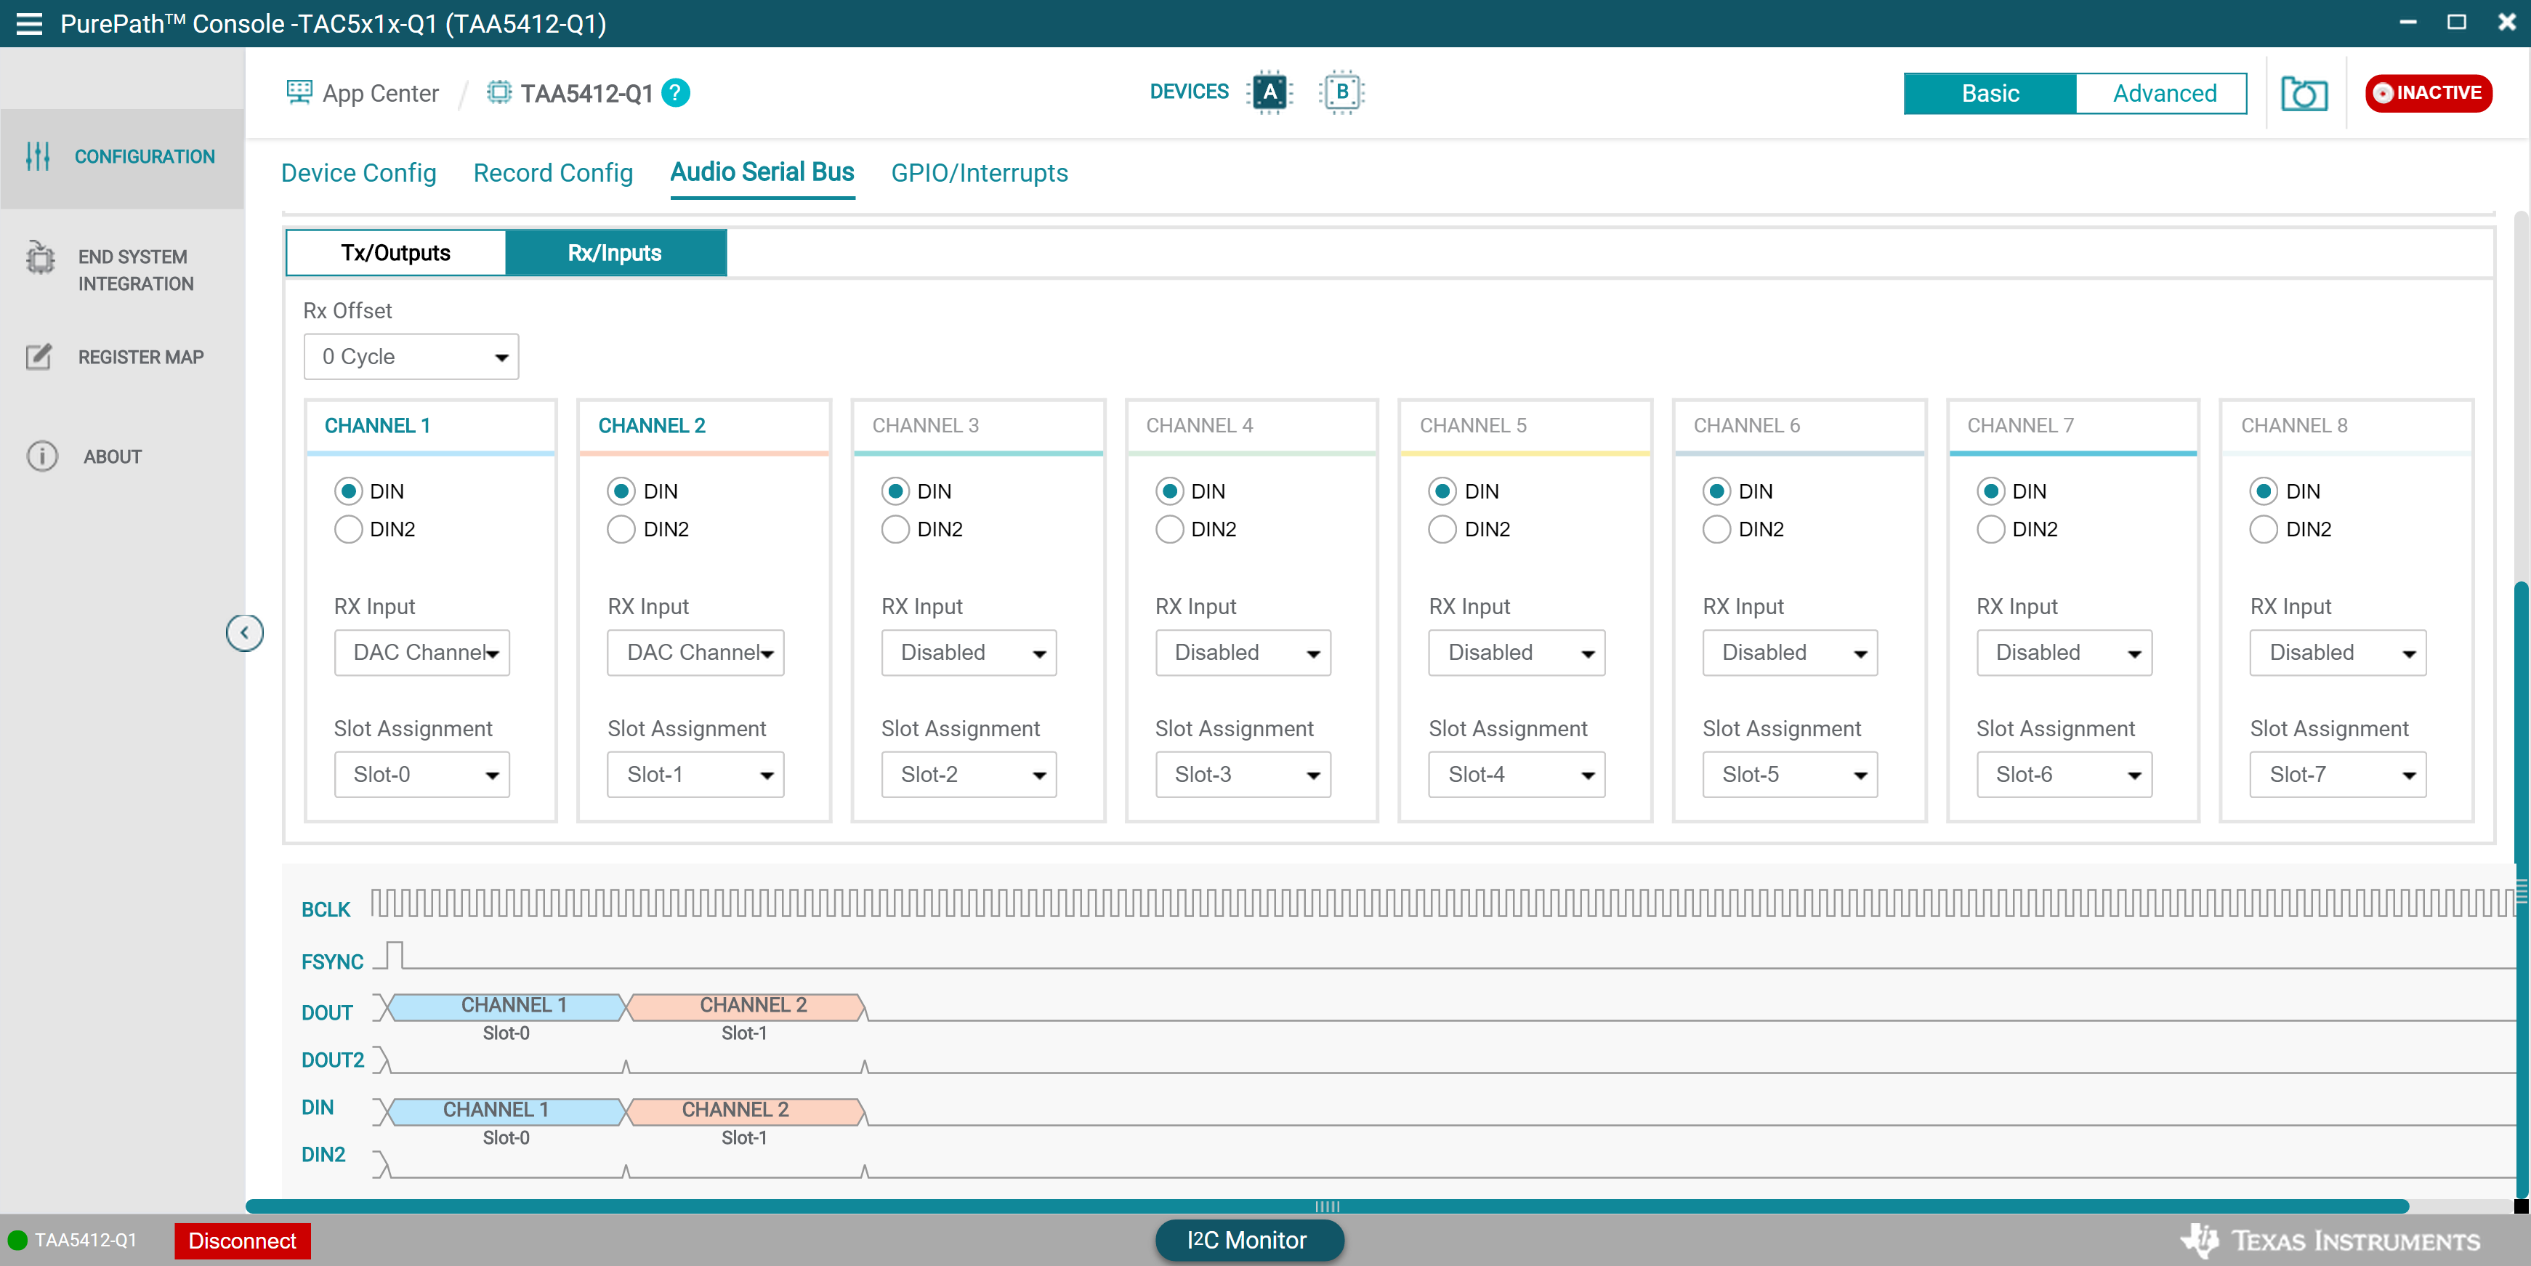The image size is (2531, 1266).
Task: Take a snapshot with camera icon
Action: 2304,94
